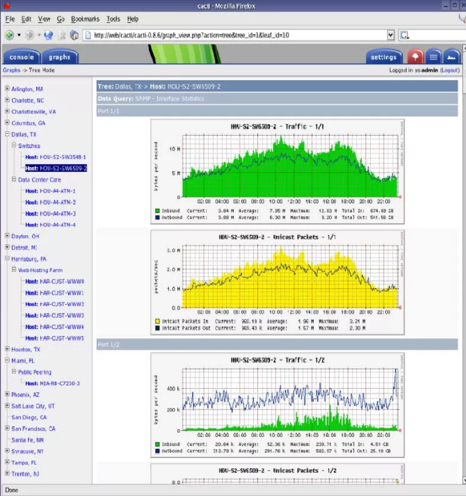Switch to Preview view mode icon
This screenshot has height=496, width=466.
coord(450,57)
